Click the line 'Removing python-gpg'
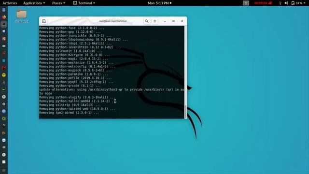The image size is (309, 174). tap(70, 32)
